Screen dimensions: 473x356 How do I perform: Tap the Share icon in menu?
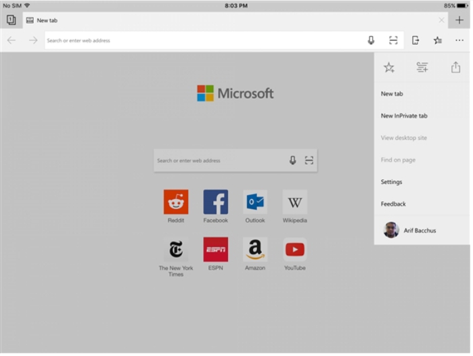coord(456,67)
